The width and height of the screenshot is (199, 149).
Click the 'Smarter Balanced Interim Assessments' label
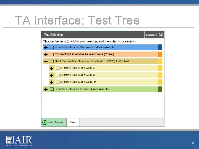[82, 89]
